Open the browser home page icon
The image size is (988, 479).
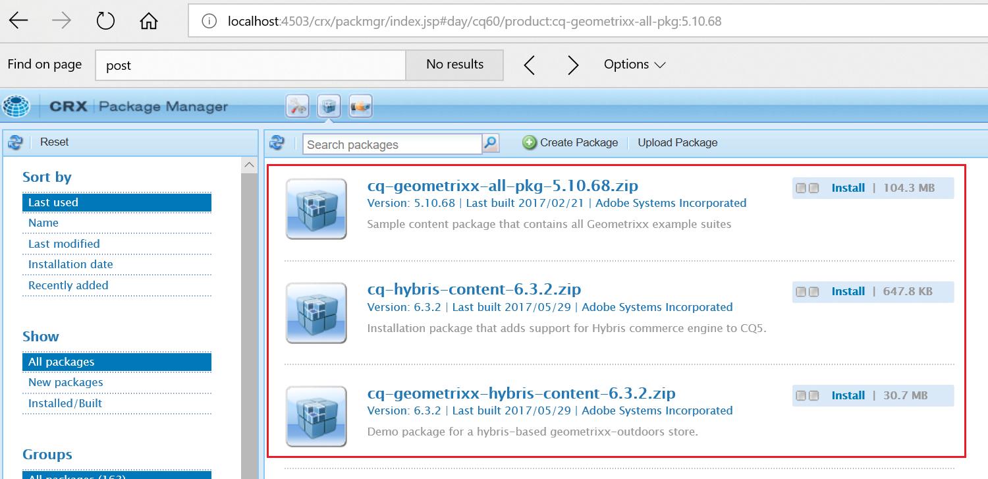[x=150, y=21]
